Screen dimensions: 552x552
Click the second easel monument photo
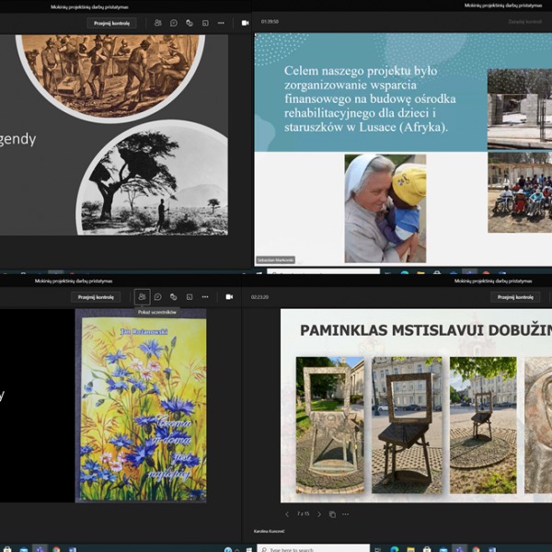pos(407,425)
